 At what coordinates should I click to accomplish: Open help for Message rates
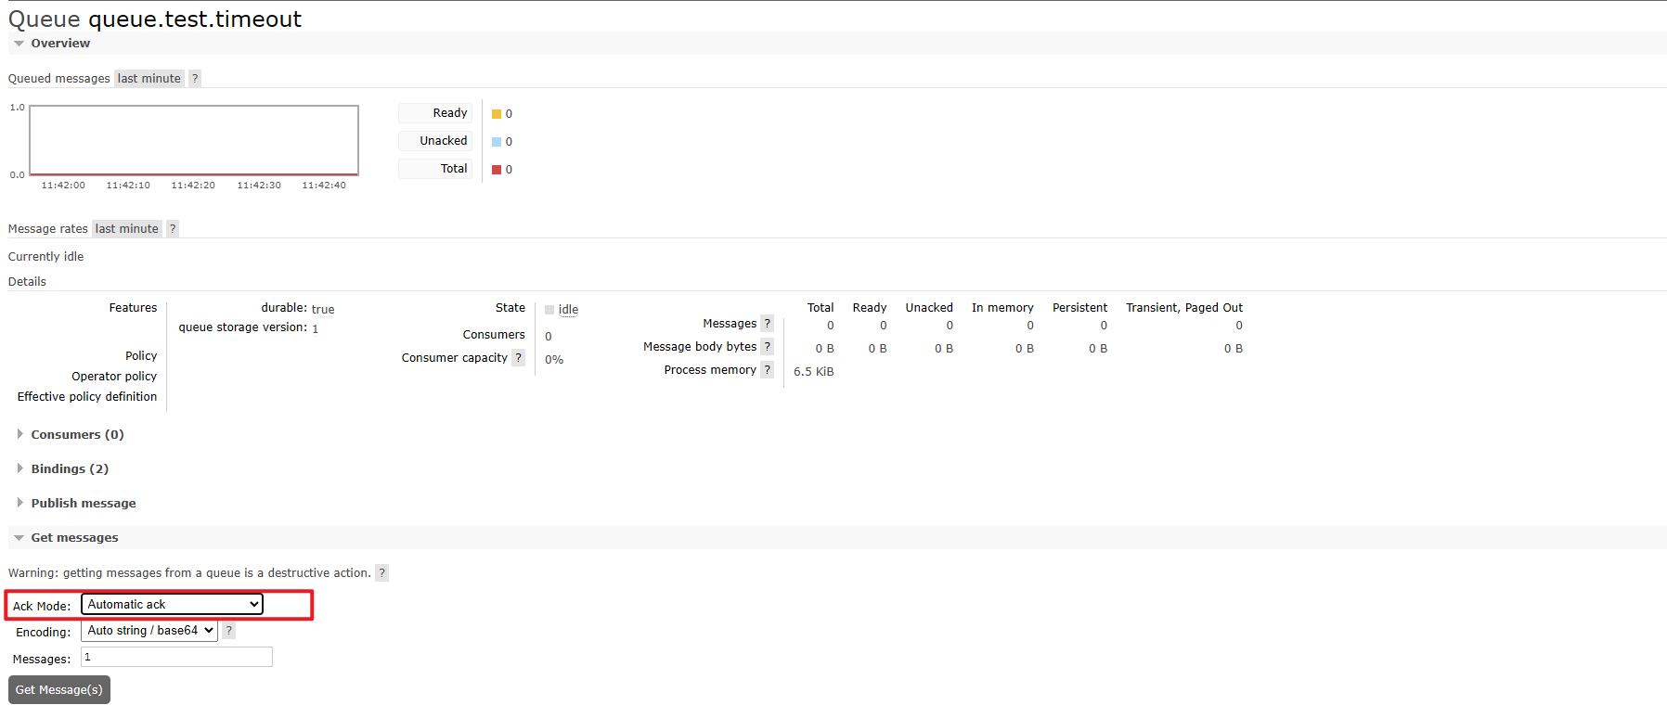click(173, 229)
